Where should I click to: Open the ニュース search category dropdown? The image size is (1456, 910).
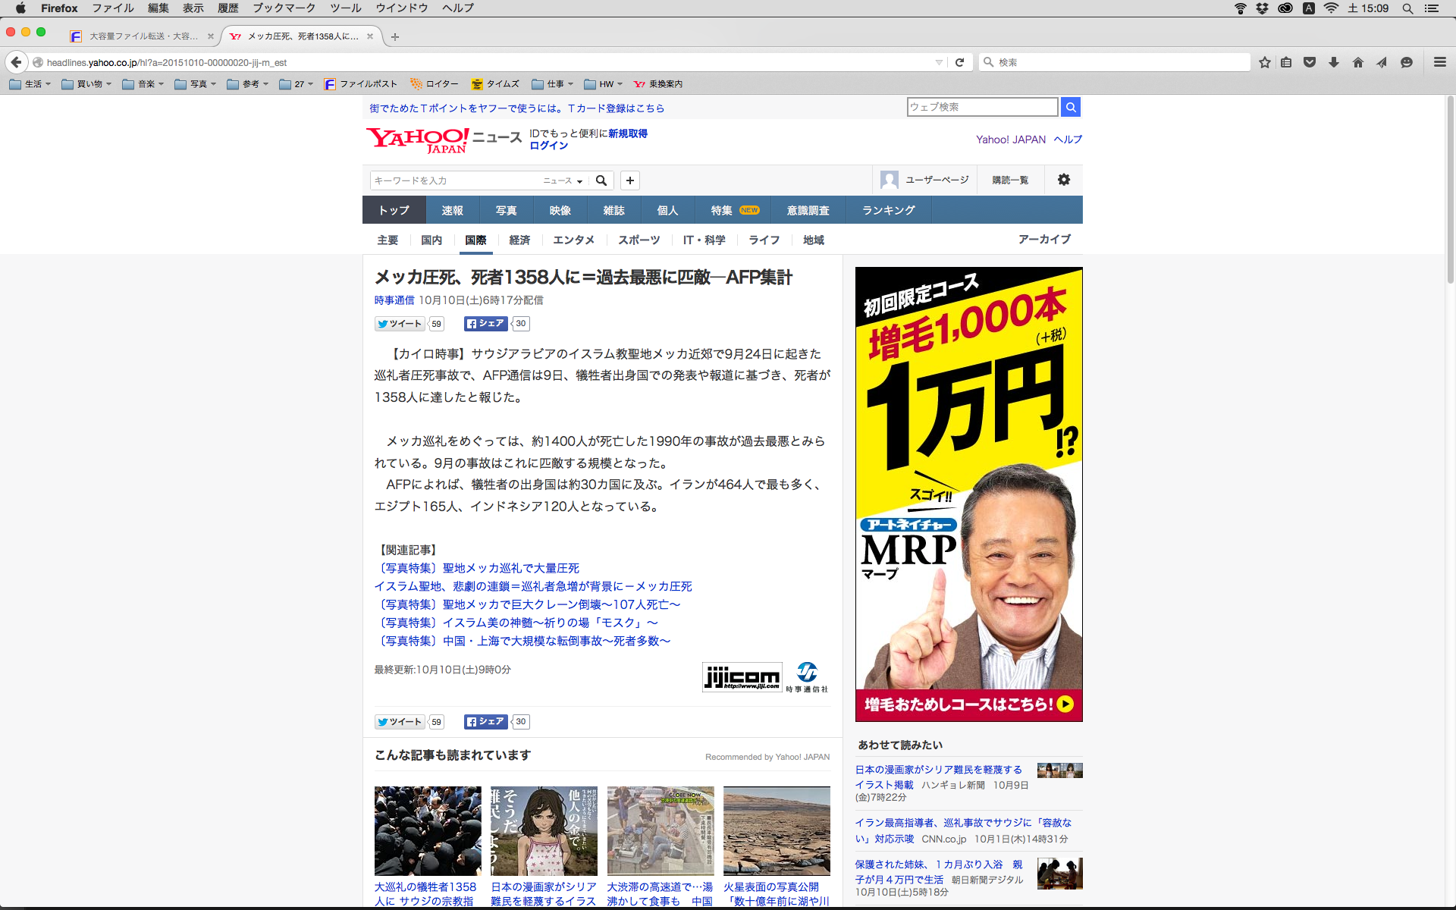(x=563, y=180)
